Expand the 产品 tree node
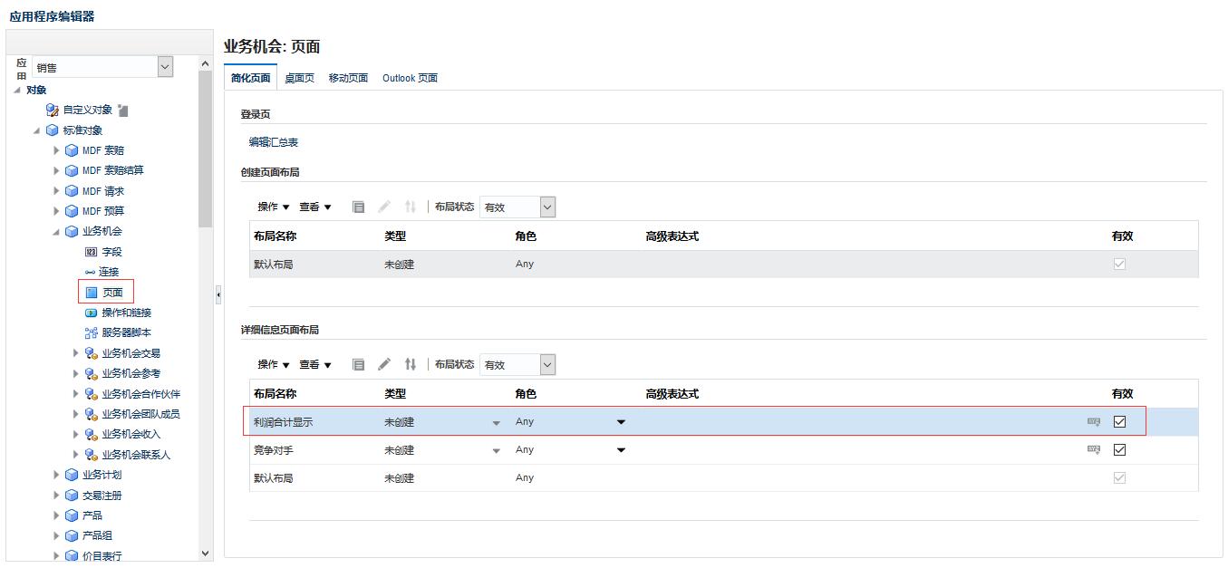This screenshot has width=1228, height=568. point(57,515)
